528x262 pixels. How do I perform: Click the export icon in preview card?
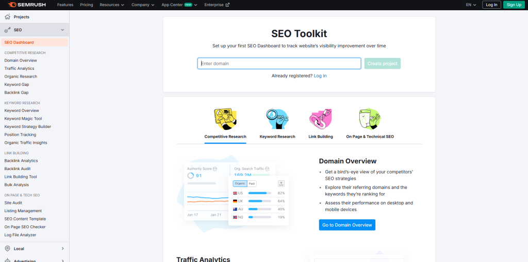[x=281, y=183]
